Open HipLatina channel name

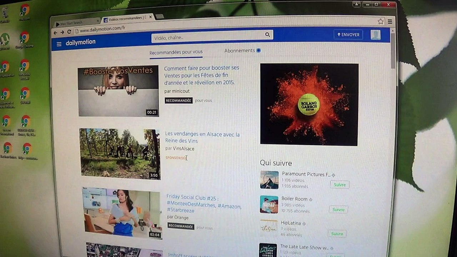coord(291,223)
